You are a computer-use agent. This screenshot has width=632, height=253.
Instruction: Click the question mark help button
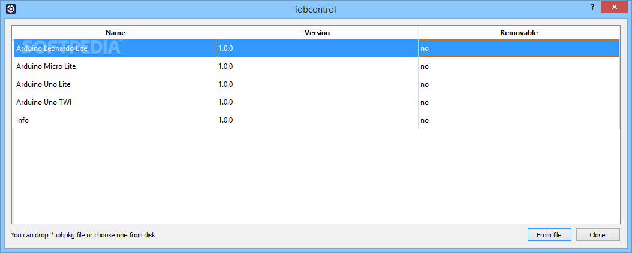(x=592, y=7)
